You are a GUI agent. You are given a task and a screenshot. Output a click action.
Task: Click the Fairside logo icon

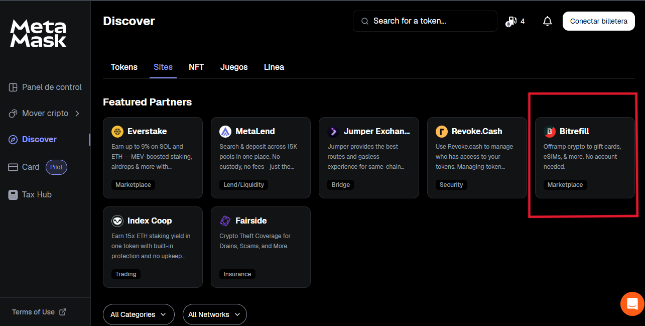[x=225, y=221]
